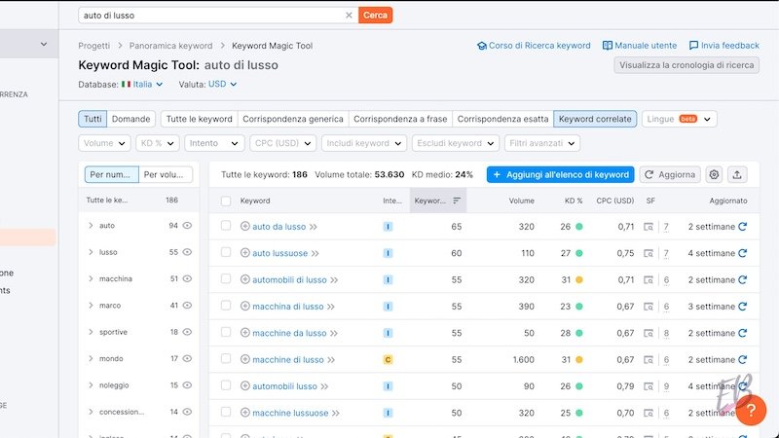Toggle eye icon for 'lusso' group

(x=187, y=252)
